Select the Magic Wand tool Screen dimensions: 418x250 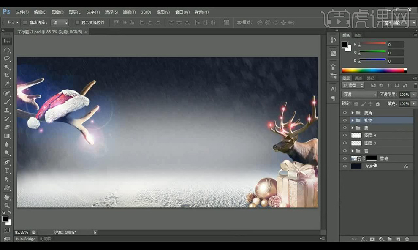7,67
